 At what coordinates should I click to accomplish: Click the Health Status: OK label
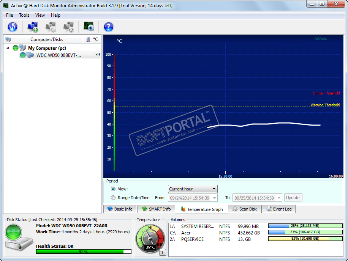click(x=55, y=246)
